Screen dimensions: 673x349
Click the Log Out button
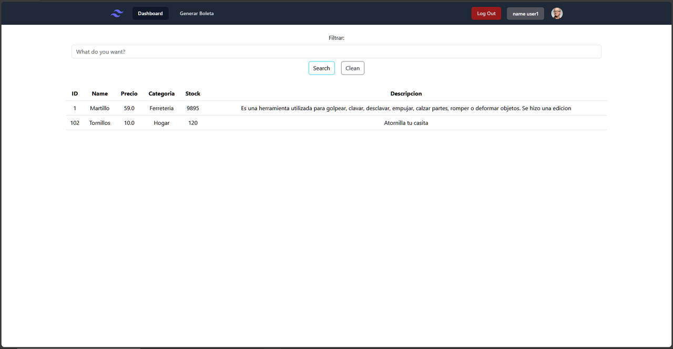click(x=486, y=13)
